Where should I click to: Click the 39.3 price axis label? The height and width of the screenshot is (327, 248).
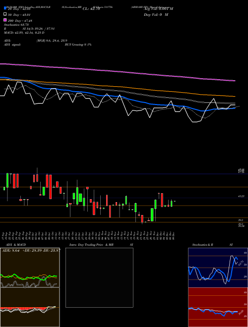point(241,220)
